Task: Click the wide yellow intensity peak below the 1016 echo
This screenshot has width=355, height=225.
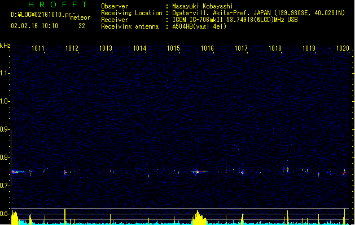Action: point(199,218)
